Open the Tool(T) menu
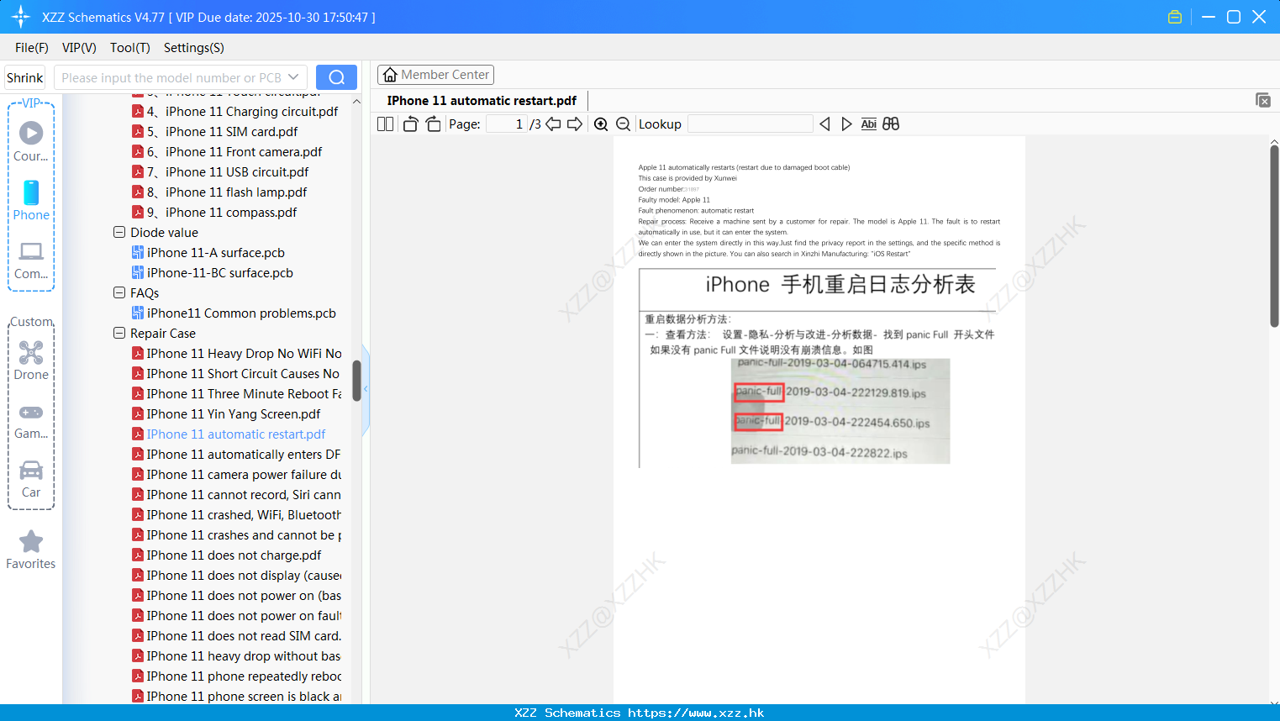The width and height of the screenshot is (1280, 721). point(130,48)
